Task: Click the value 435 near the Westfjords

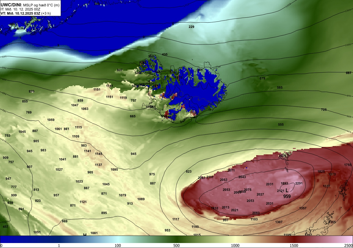Action: pos(165,54)
